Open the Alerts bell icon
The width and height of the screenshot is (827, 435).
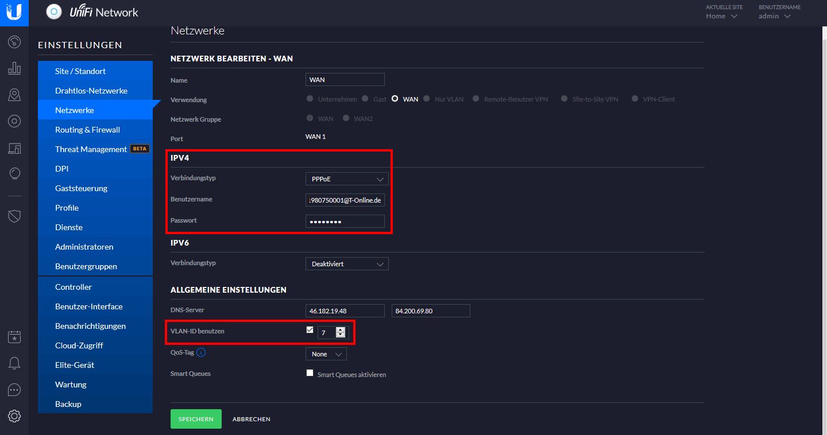click(x=14, y=363)
